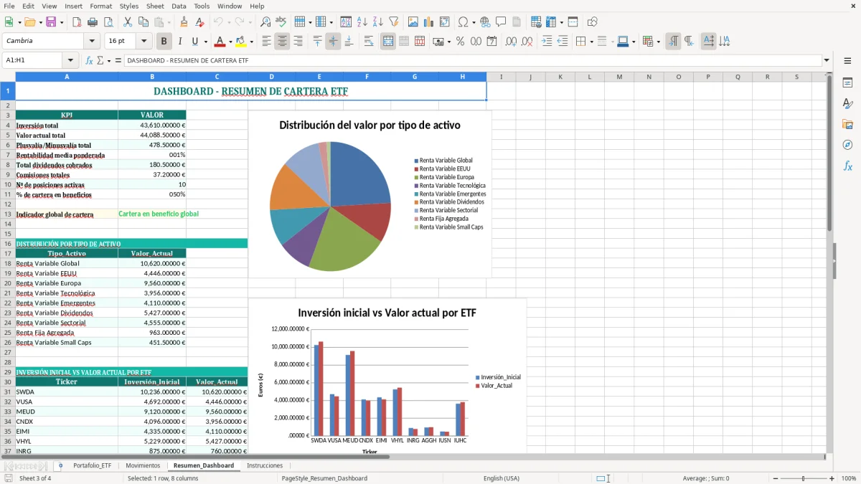Expand the formula bar
This screenshot has height=484, width=861.
point(827,61)
